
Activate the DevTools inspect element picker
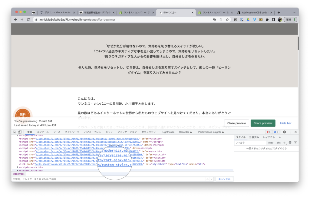pos(15,132)
